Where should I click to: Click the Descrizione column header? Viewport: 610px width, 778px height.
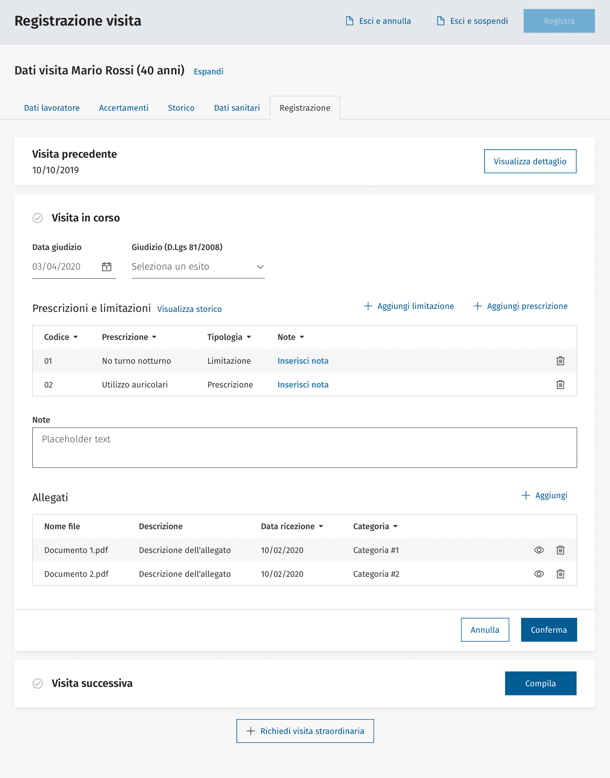click(x=160, y=526)
